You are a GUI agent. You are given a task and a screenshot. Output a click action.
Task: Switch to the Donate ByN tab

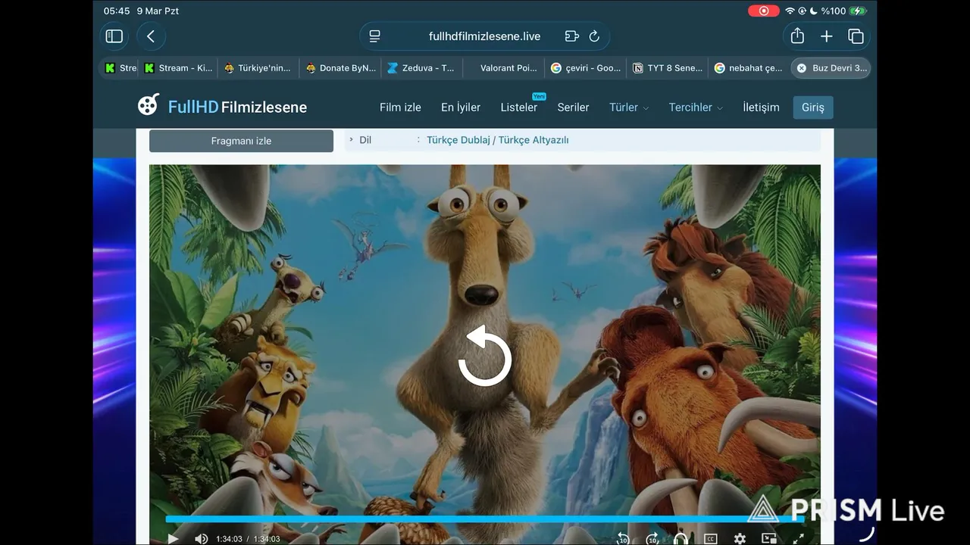341,68
